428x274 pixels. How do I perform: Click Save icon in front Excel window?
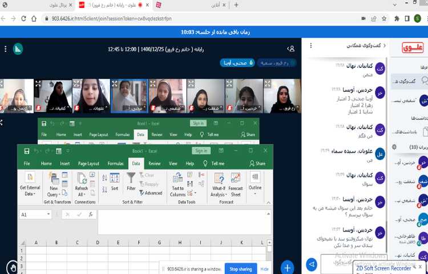click(26, 151)
